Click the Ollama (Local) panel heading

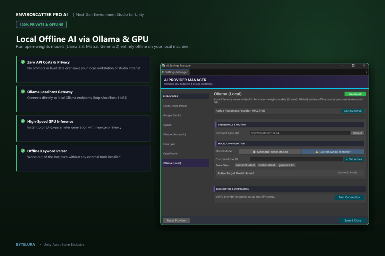(228, 94)
